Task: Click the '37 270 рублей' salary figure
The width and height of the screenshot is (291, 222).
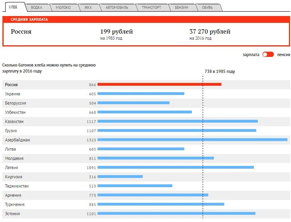Action: [210, 32]
